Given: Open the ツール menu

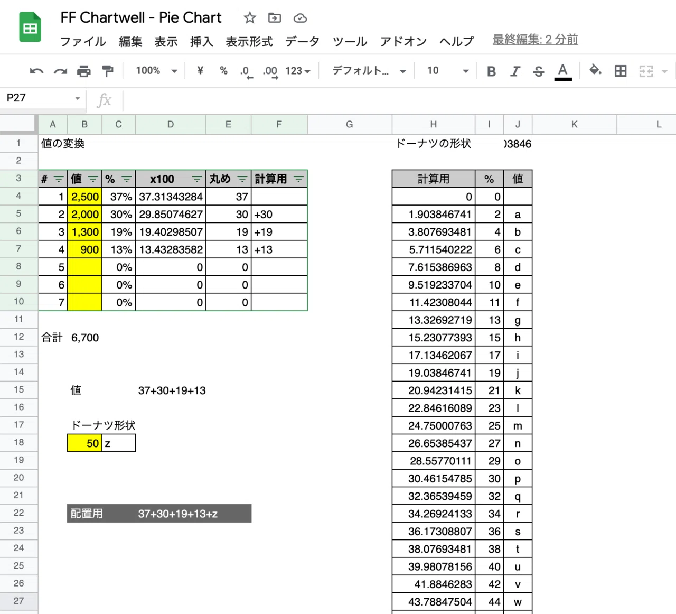Looking at the screenshot, I should point(350,41).
